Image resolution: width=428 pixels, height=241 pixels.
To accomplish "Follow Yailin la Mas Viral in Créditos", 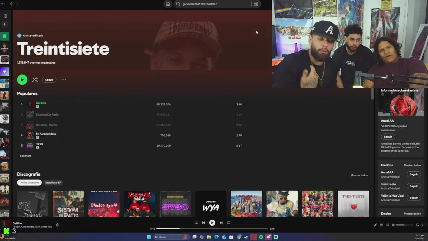I will [x=414, y=198].
